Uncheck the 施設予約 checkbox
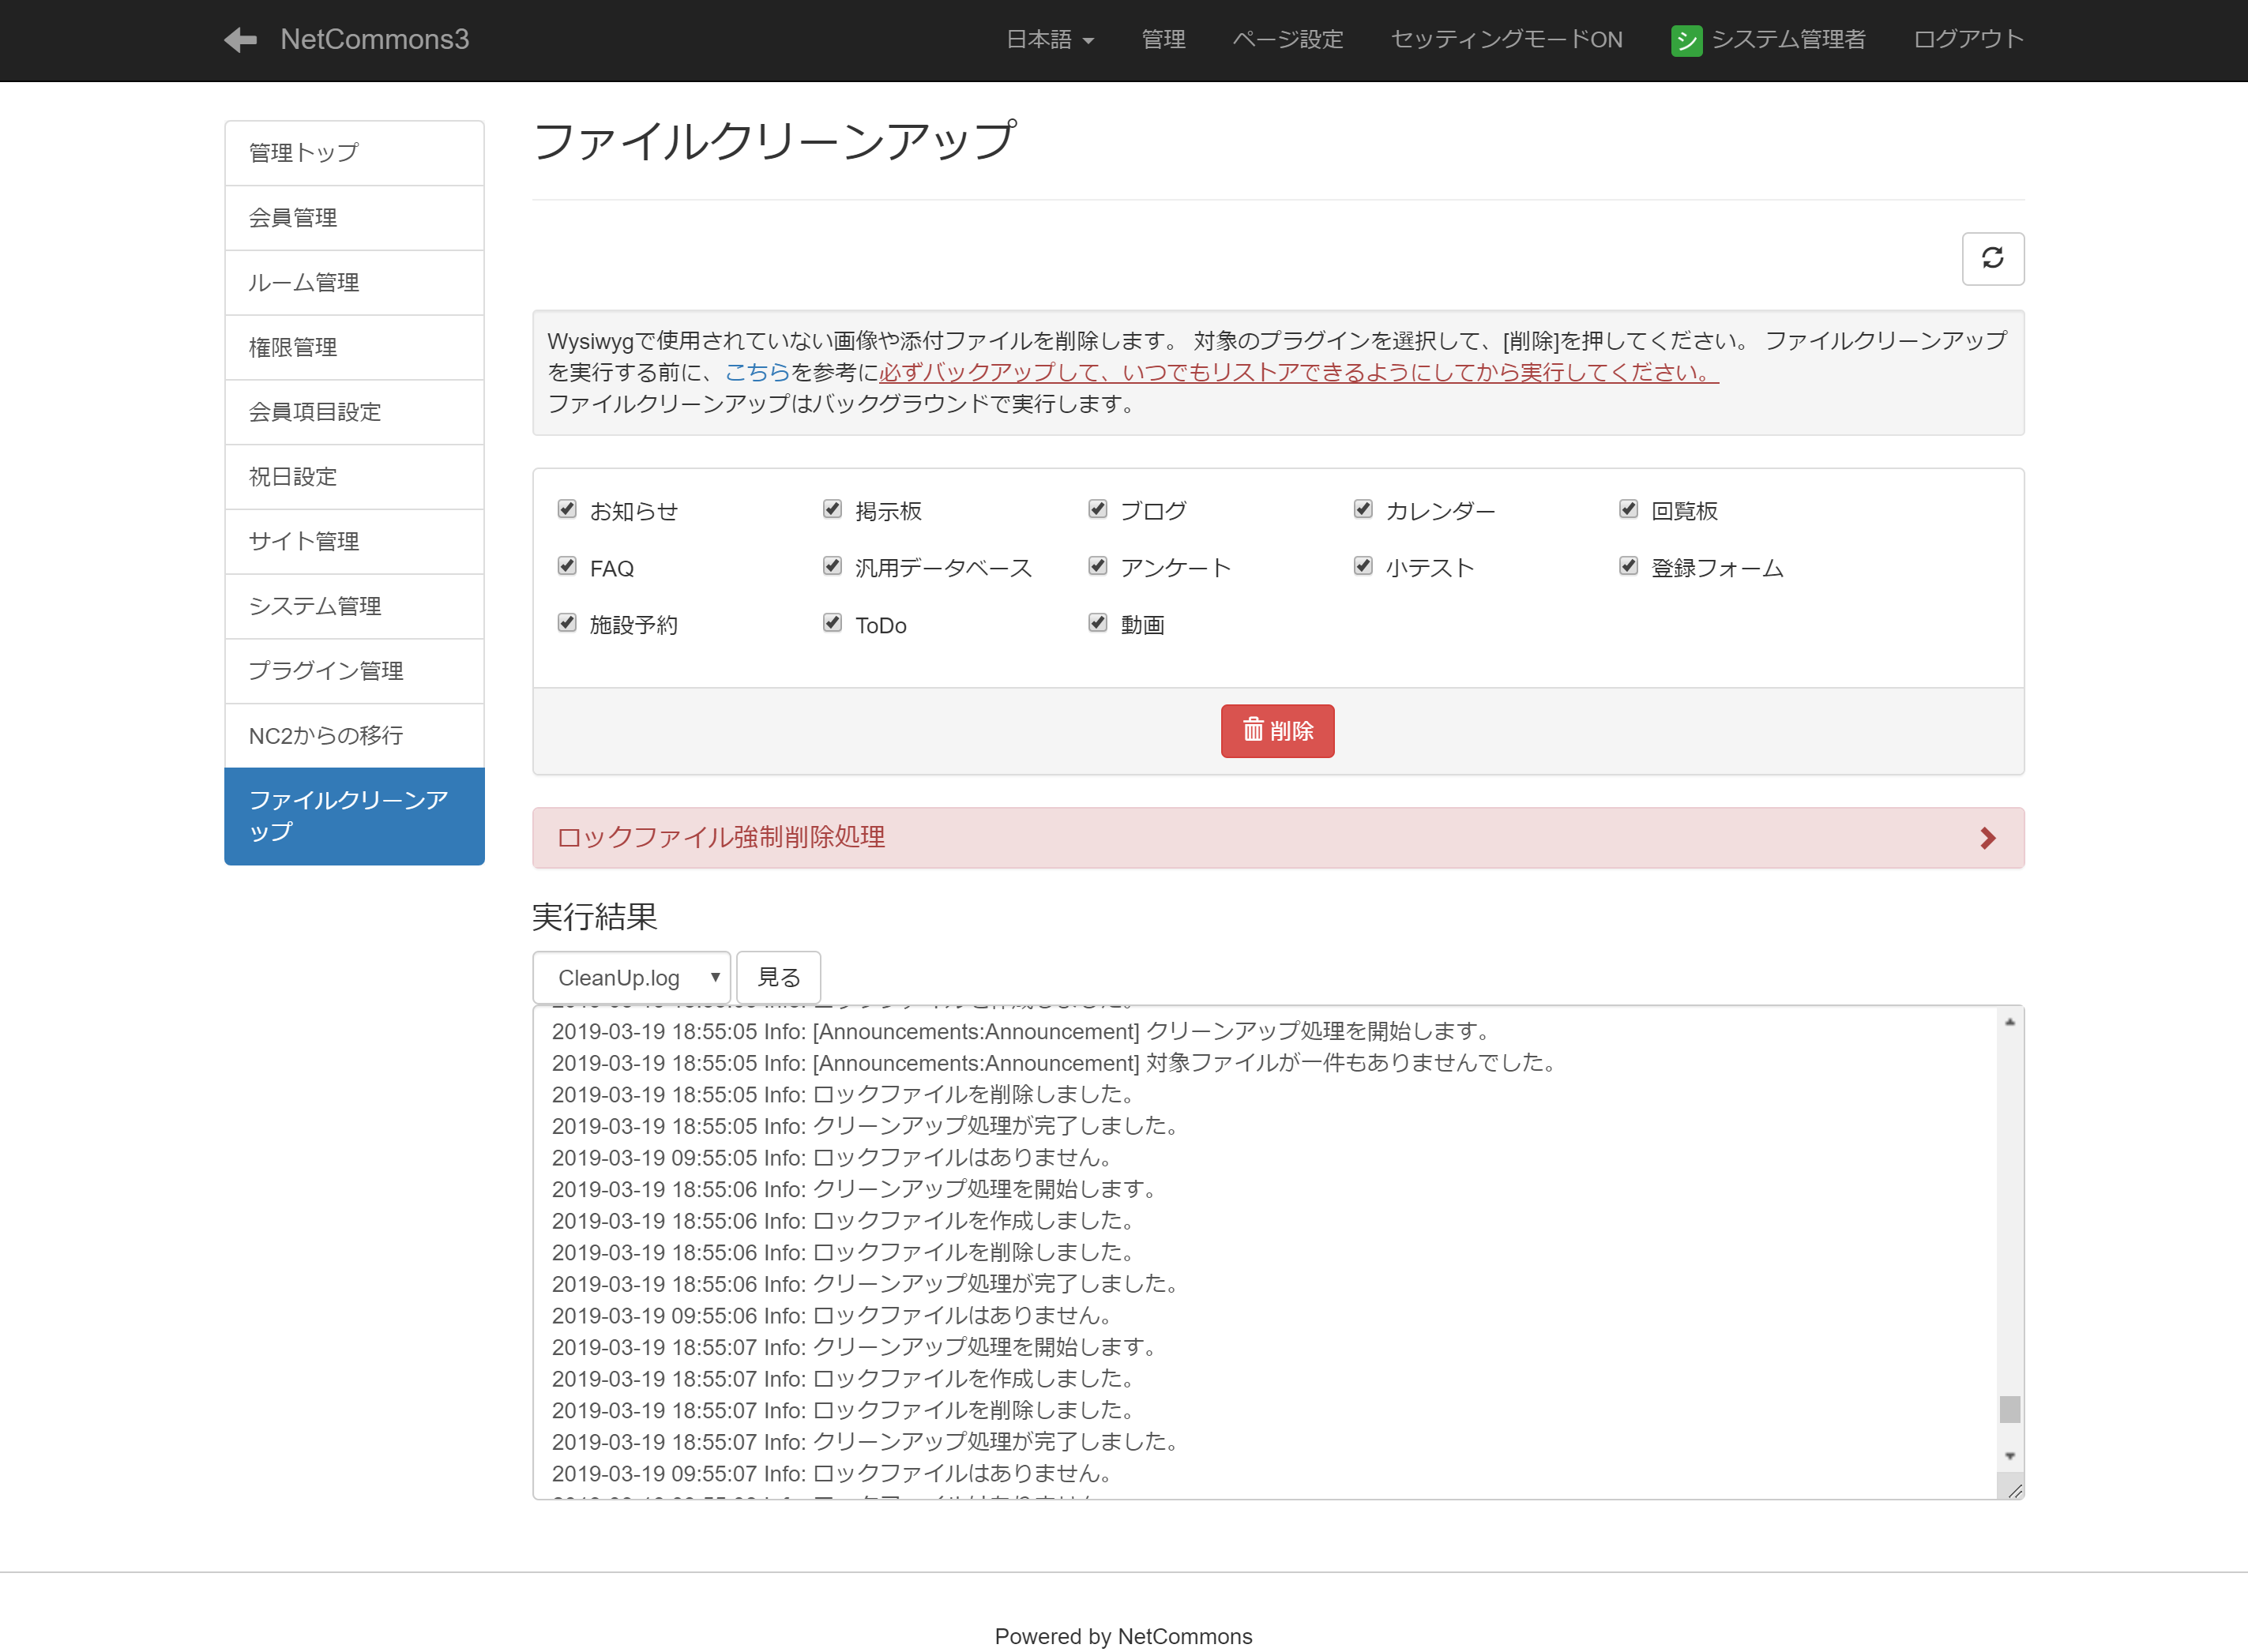This screenshot has height=1652, width=2248. pyautogui.click(x=567, y=623)
